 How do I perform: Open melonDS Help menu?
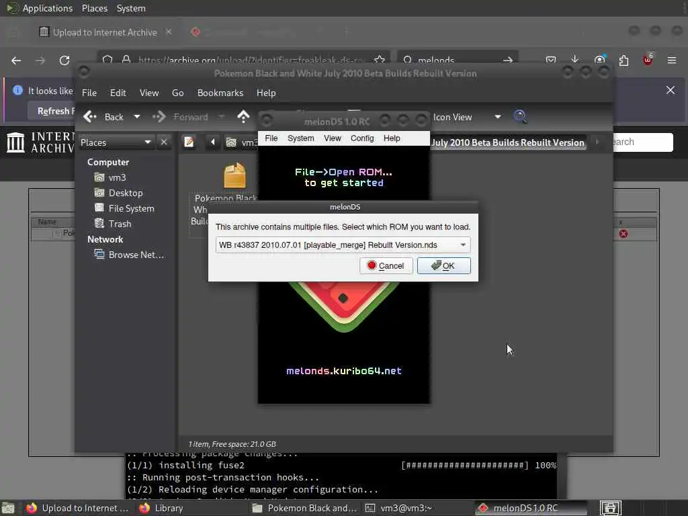coord(392,138)
